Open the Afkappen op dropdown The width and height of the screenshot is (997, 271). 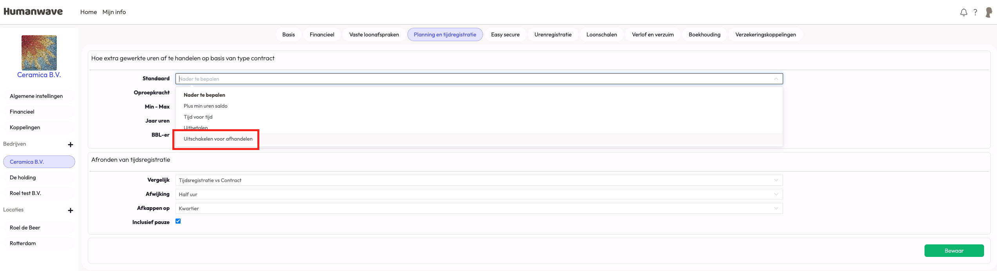pyautogui.click(x=479, y=208)
